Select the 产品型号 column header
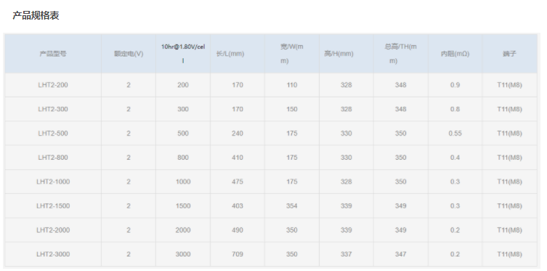 pos(53,54)
